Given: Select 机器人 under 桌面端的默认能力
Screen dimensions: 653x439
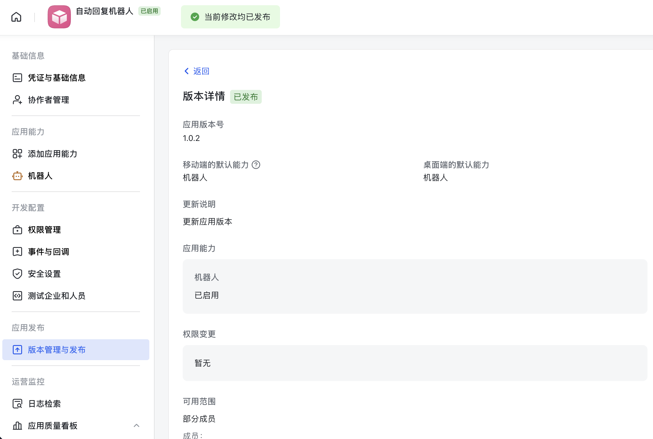Looking at the screenshot, I should 435,177.
